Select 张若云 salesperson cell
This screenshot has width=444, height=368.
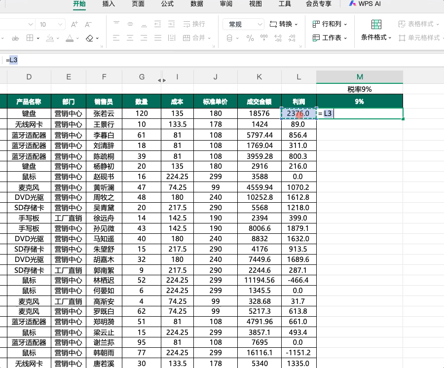tap(104, 113)
